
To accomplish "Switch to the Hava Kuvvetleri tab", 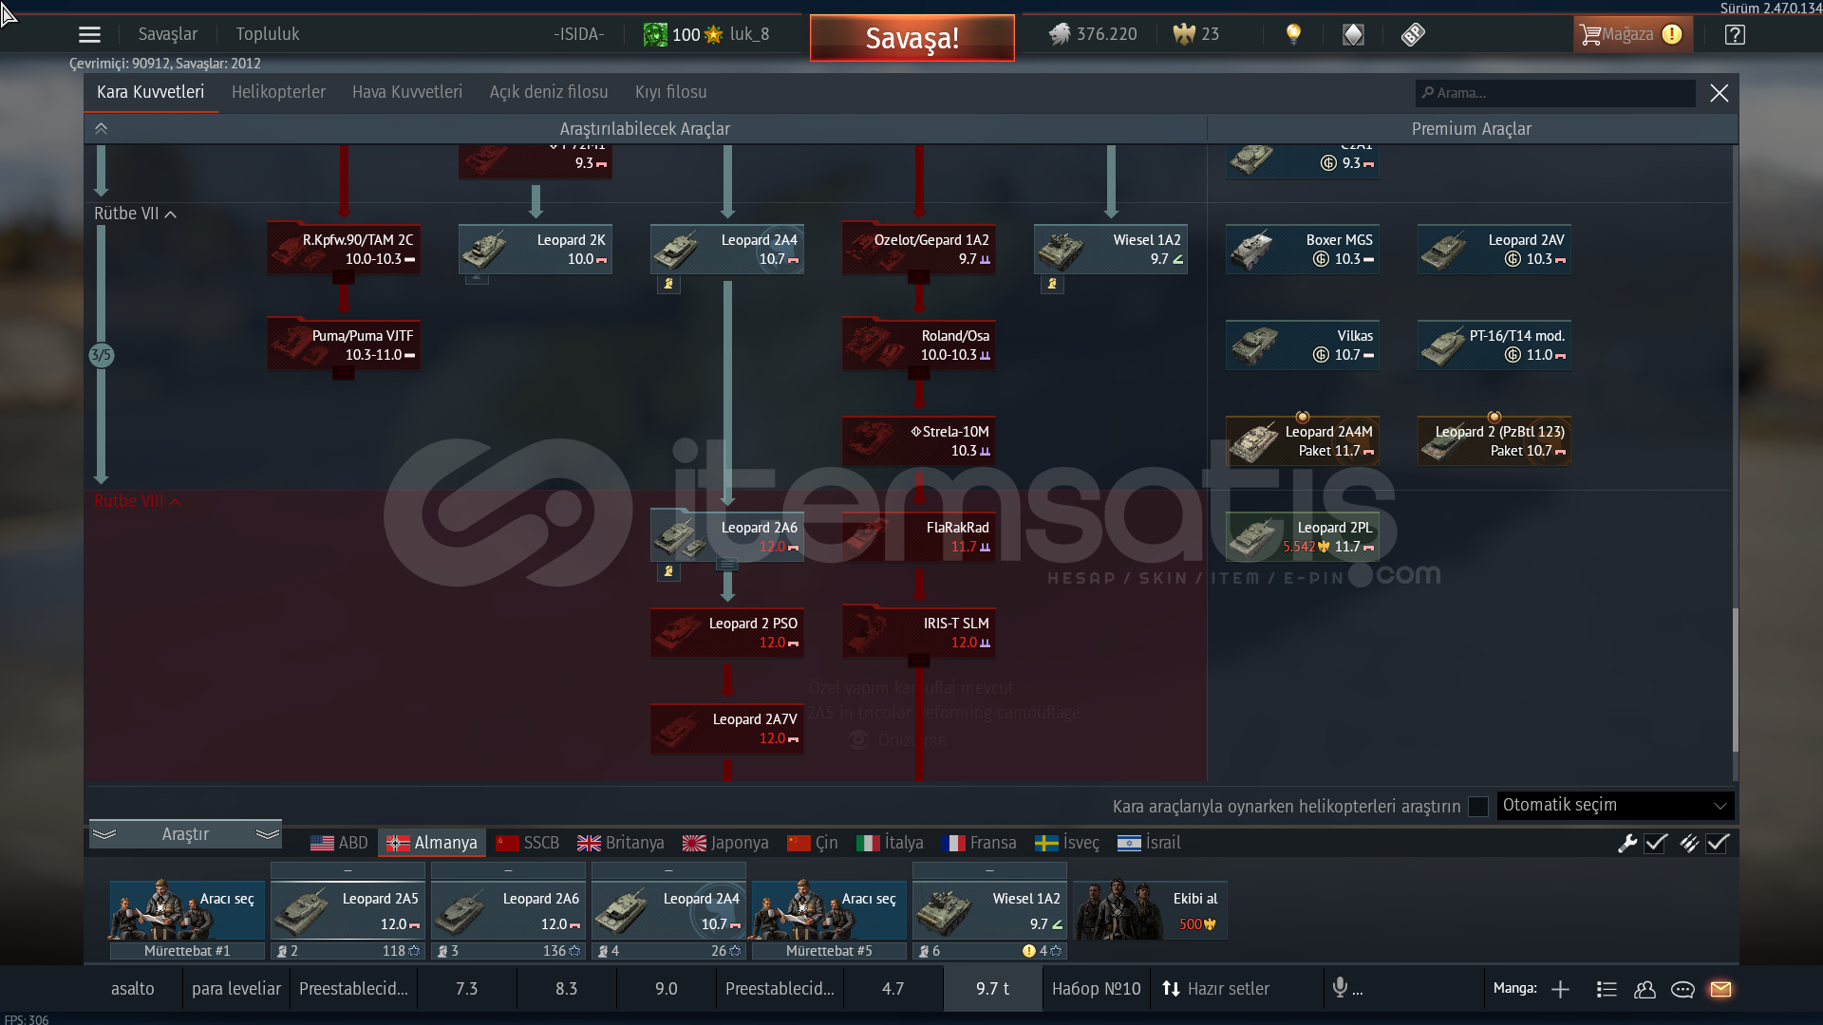I will tap(407, 92).
